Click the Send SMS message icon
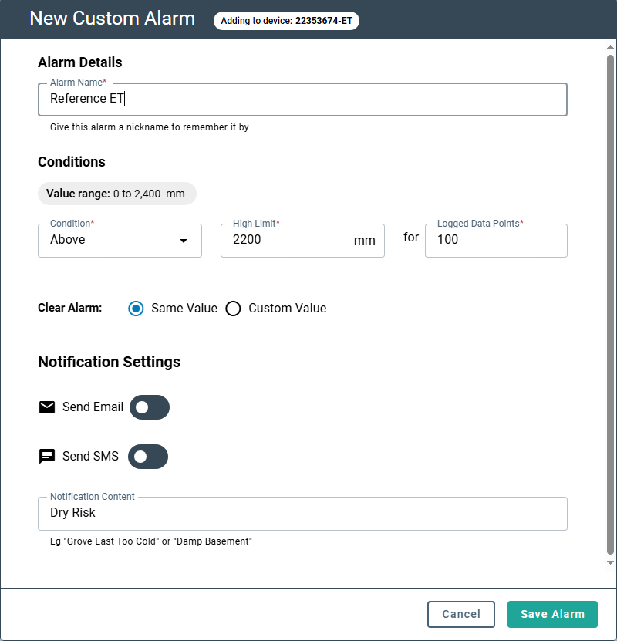This screenshot has height=641, width=617. [x=47, y=456]
